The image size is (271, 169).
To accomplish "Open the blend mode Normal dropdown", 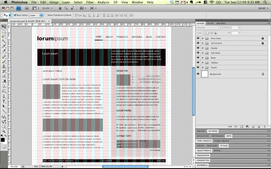I will [209, 27].
